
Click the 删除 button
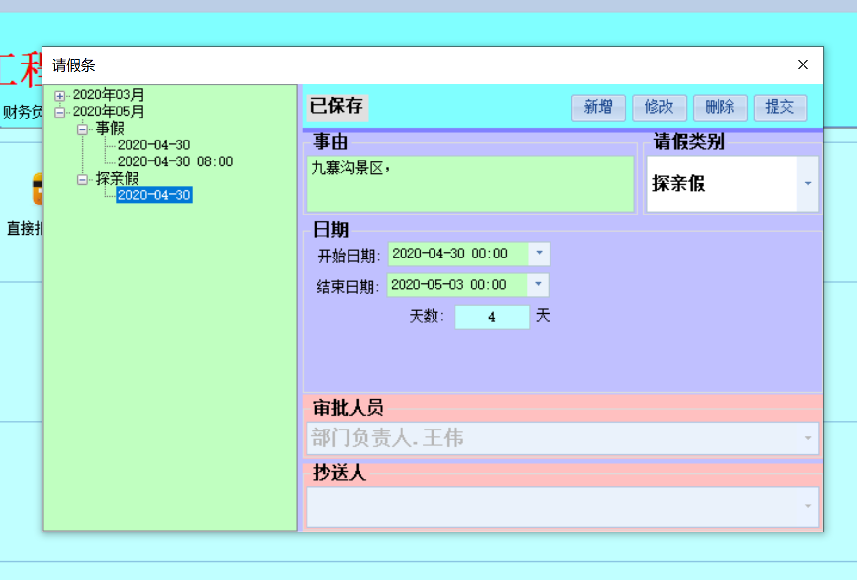720,107
